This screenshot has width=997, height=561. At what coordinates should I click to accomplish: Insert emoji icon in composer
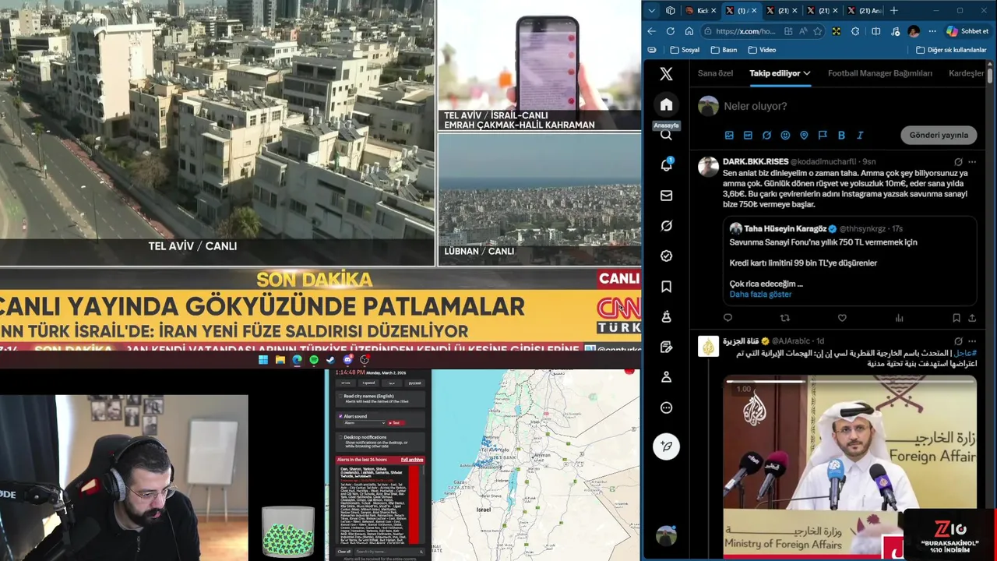(785, 135)
